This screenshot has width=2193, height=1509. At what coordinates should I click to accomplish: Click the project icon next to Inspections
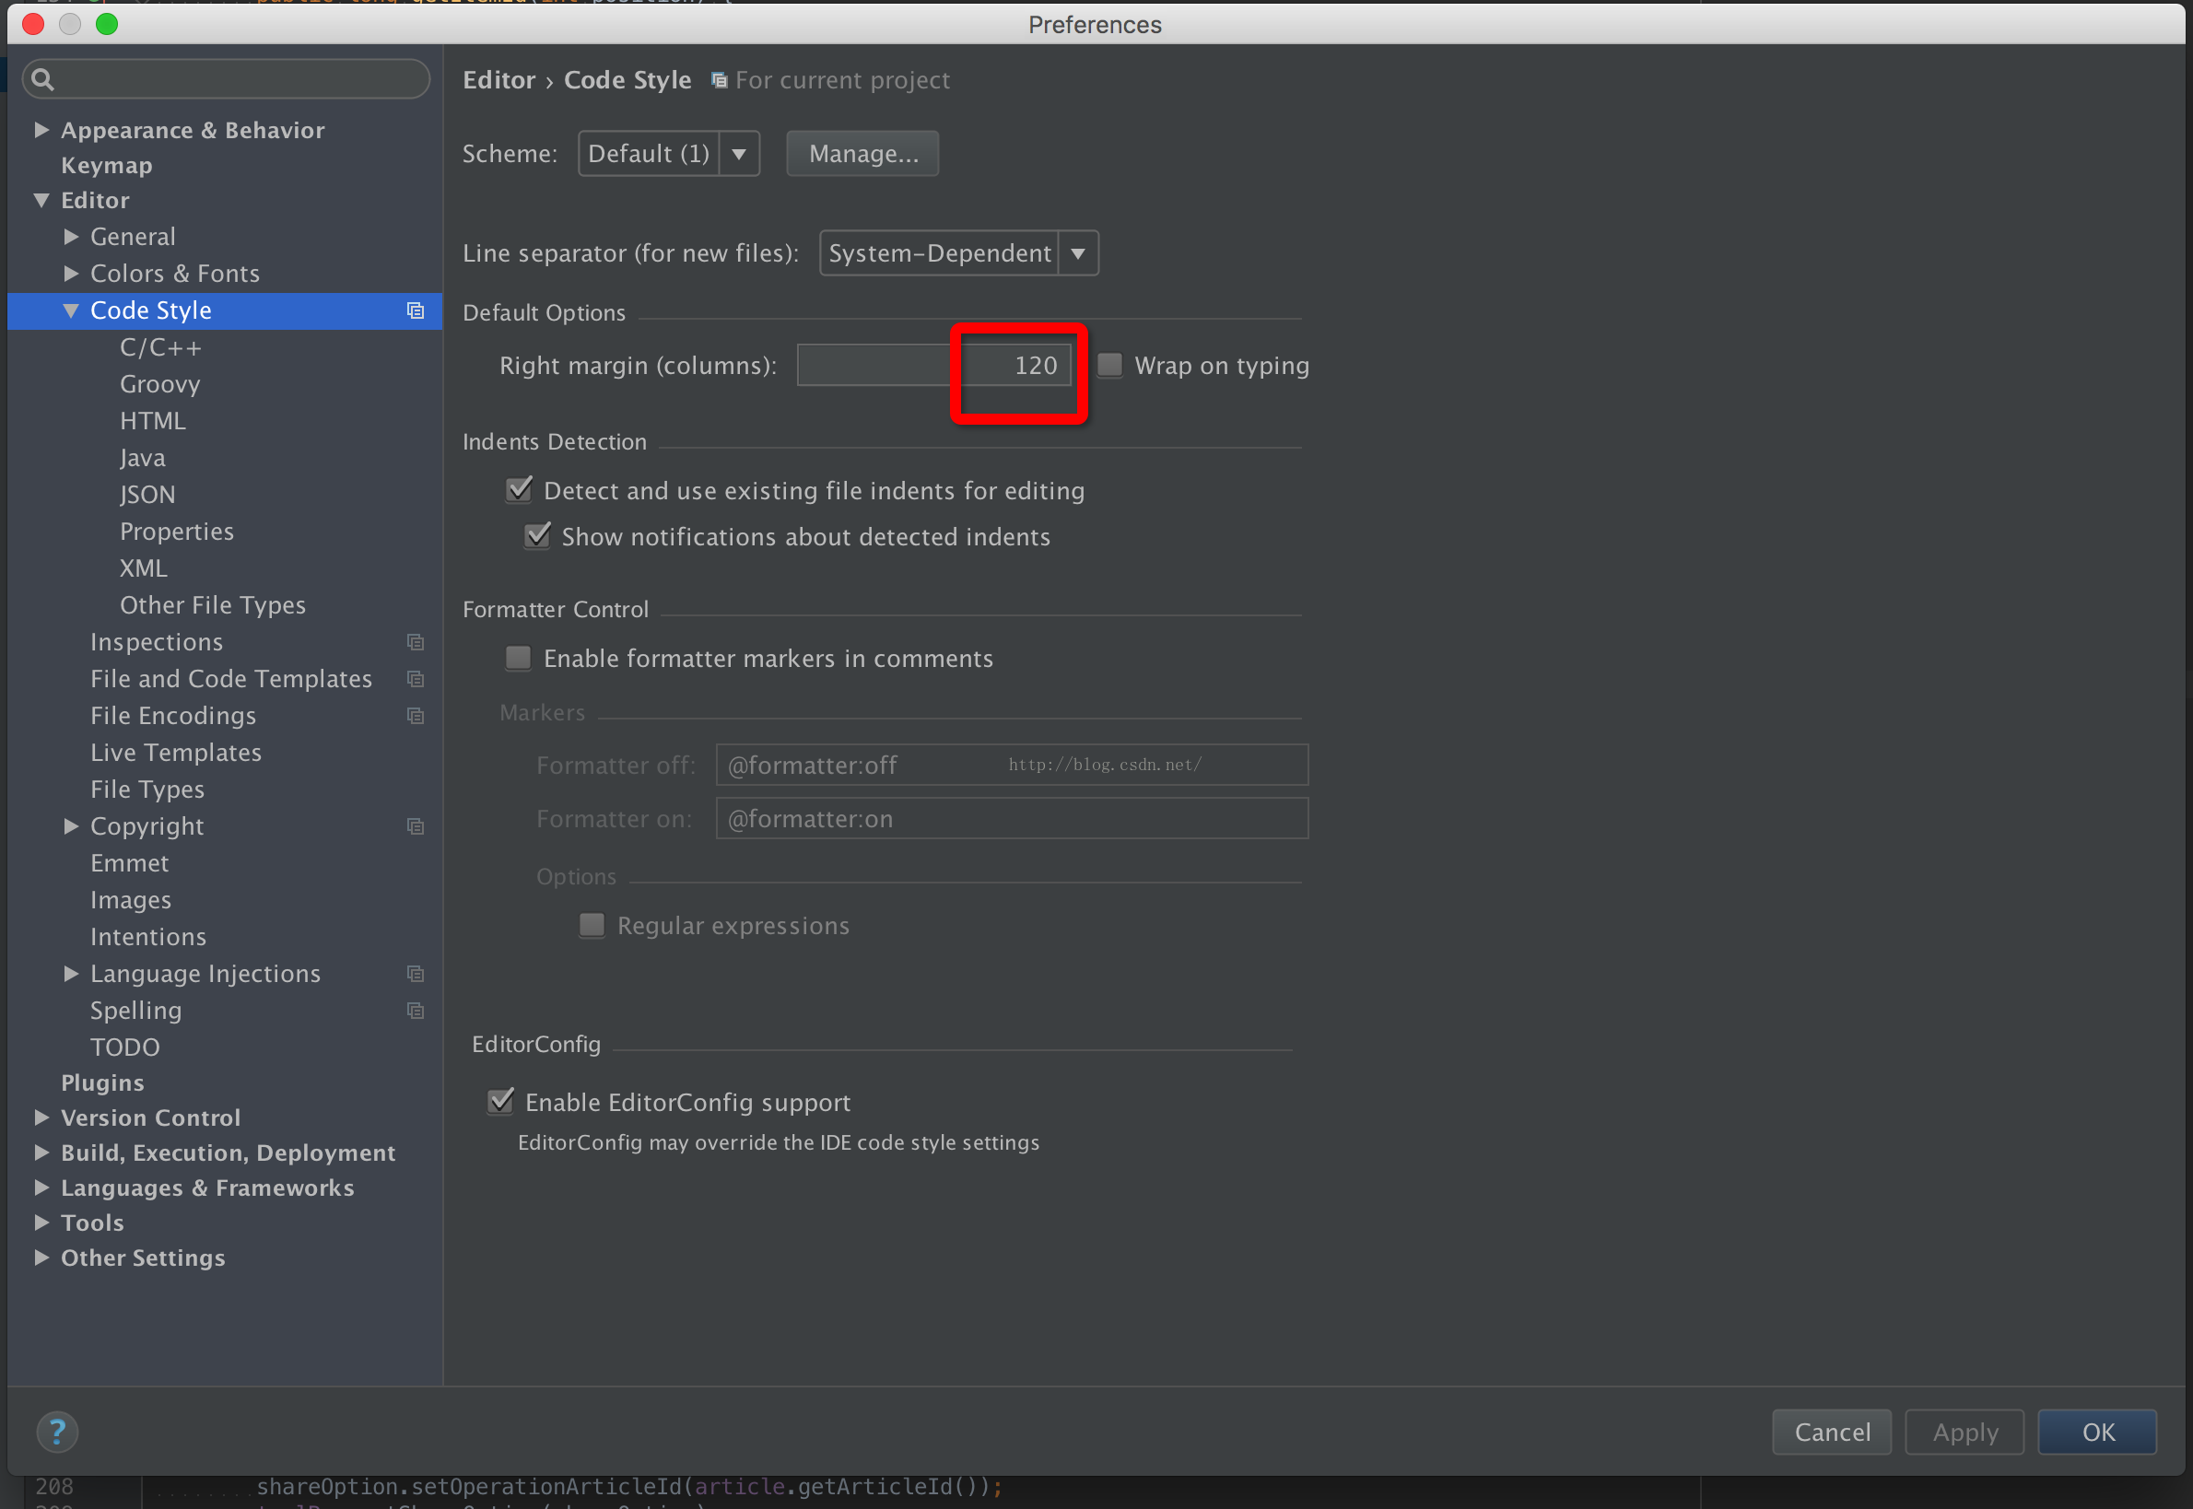(x=416, y=642)
